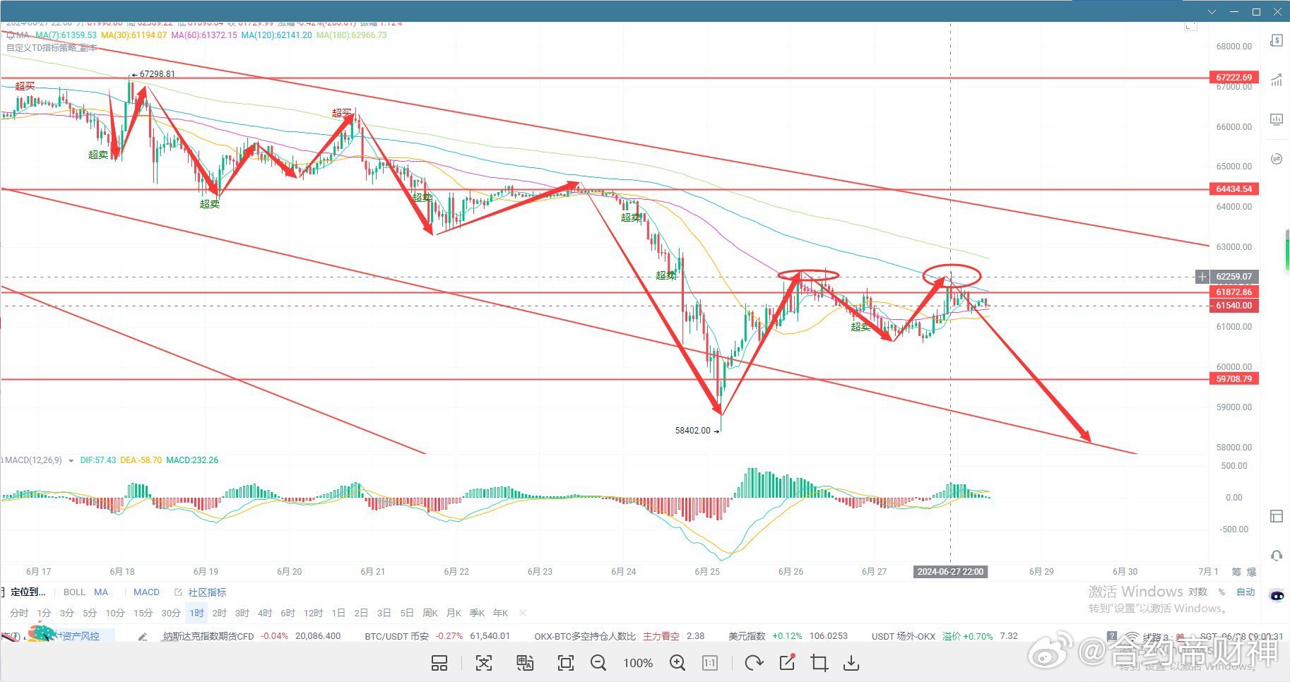The width and height of the screenshot is (1290, 682).
Task: Open the bar chart monitor icon in sidebar
Action: coord(1276,119)
